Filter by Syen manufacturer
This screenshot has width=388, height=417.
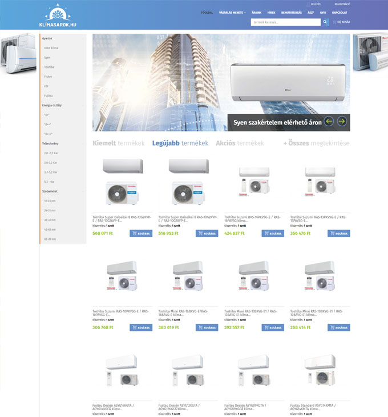click(x=47, y=58)
